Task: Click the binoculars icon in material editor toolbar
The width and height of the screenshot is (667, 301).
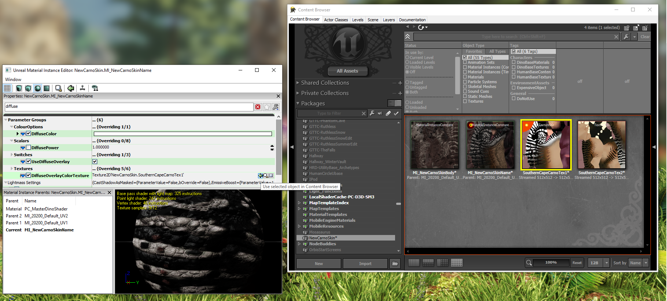Action: click(95, 88)
